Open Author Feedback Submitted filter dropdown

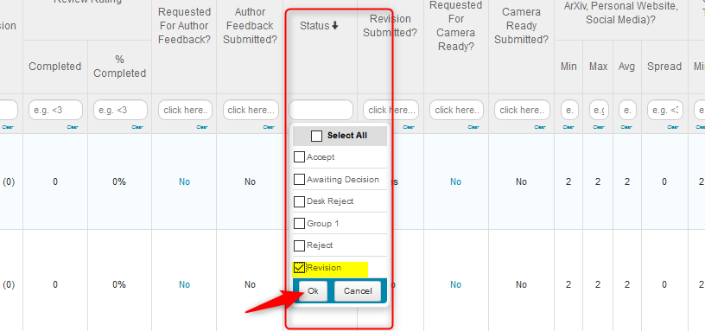click(251, 110)
